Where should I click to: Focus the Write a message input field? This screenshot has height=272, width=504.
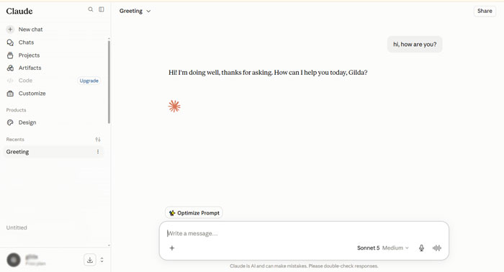pyautogui.click(x=304, y=233)
